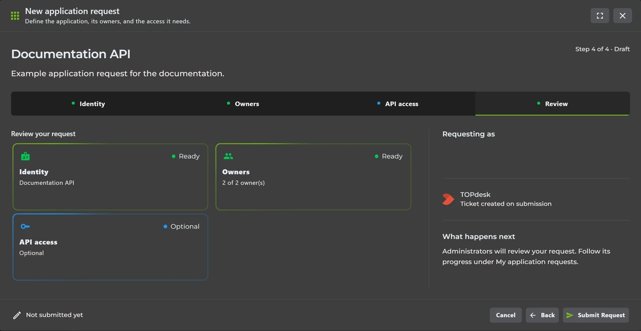Click the 'Optional' subtitle under API access
641x331 pixels.
coord(32,253)
